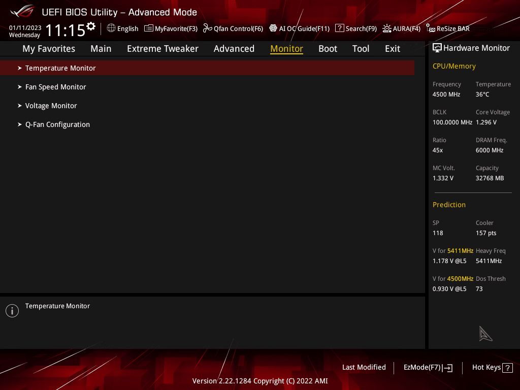520x390 pixels.
Task: Click the info icon beside the help text
Action: click(x=12, y=311)
